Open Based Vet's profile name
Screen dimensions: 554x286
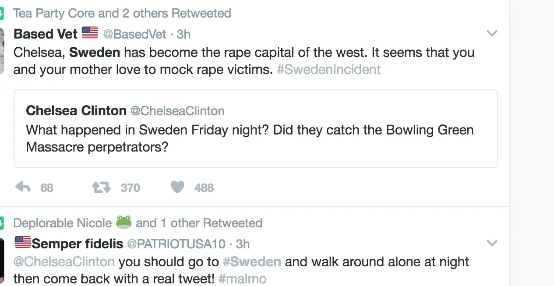pos(46,34)
